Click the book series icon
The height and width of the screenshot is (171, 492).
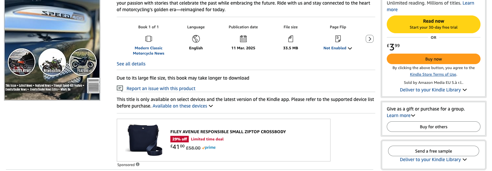coord(149,39)
